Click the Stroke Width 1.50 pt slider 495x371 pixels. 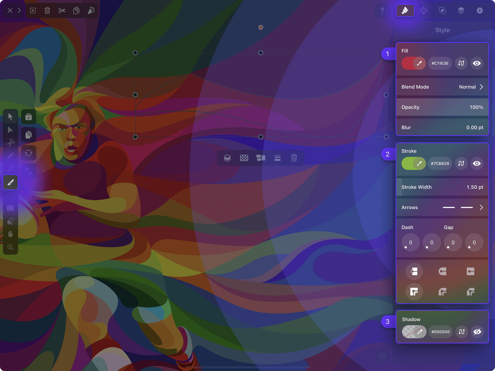(442, 187)
